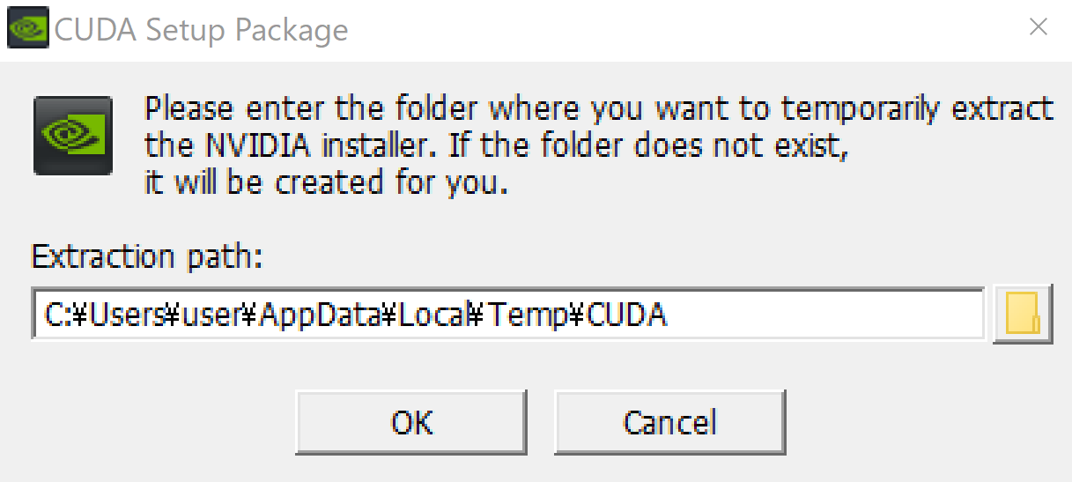Click the "C:" drive at the path start
Viewport: 1072px width, 482px height.
[x=53, y=315]
